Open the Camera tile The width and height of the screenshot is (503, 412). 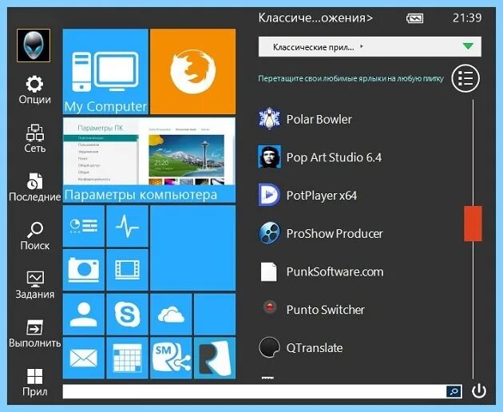(84, 270)
